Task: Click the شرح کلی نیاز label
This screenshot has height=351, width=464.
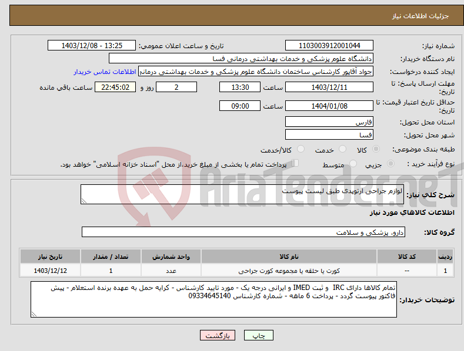Action: coord(430,195)
